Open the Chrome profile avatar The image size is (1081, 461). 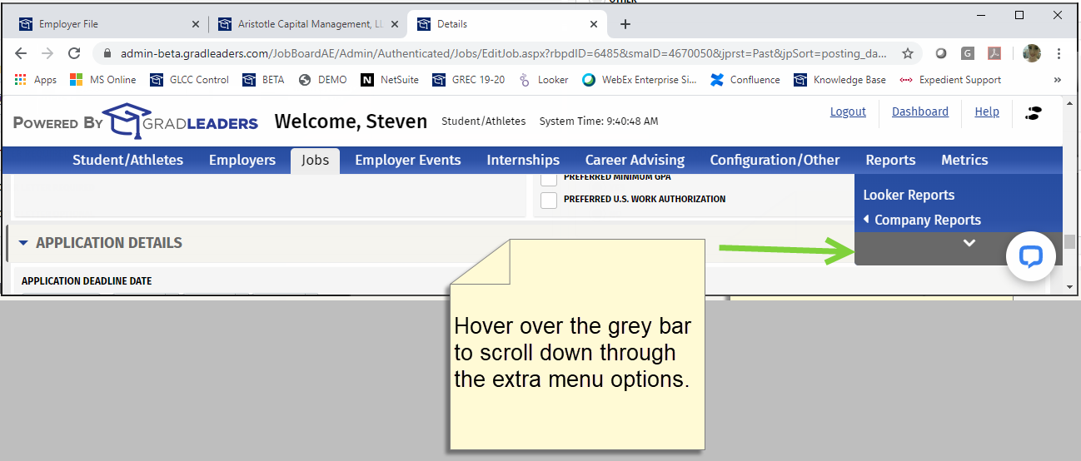pos(1032,53)
